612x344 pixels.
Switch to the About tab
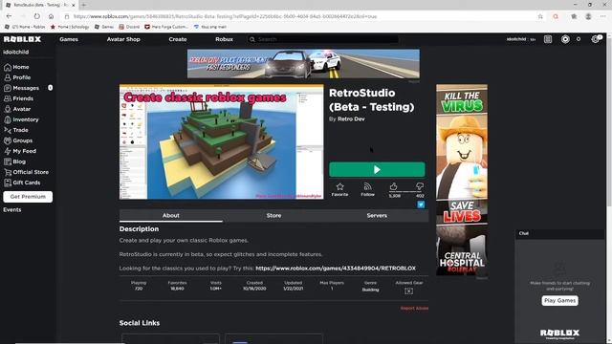[x=171, y=215]
